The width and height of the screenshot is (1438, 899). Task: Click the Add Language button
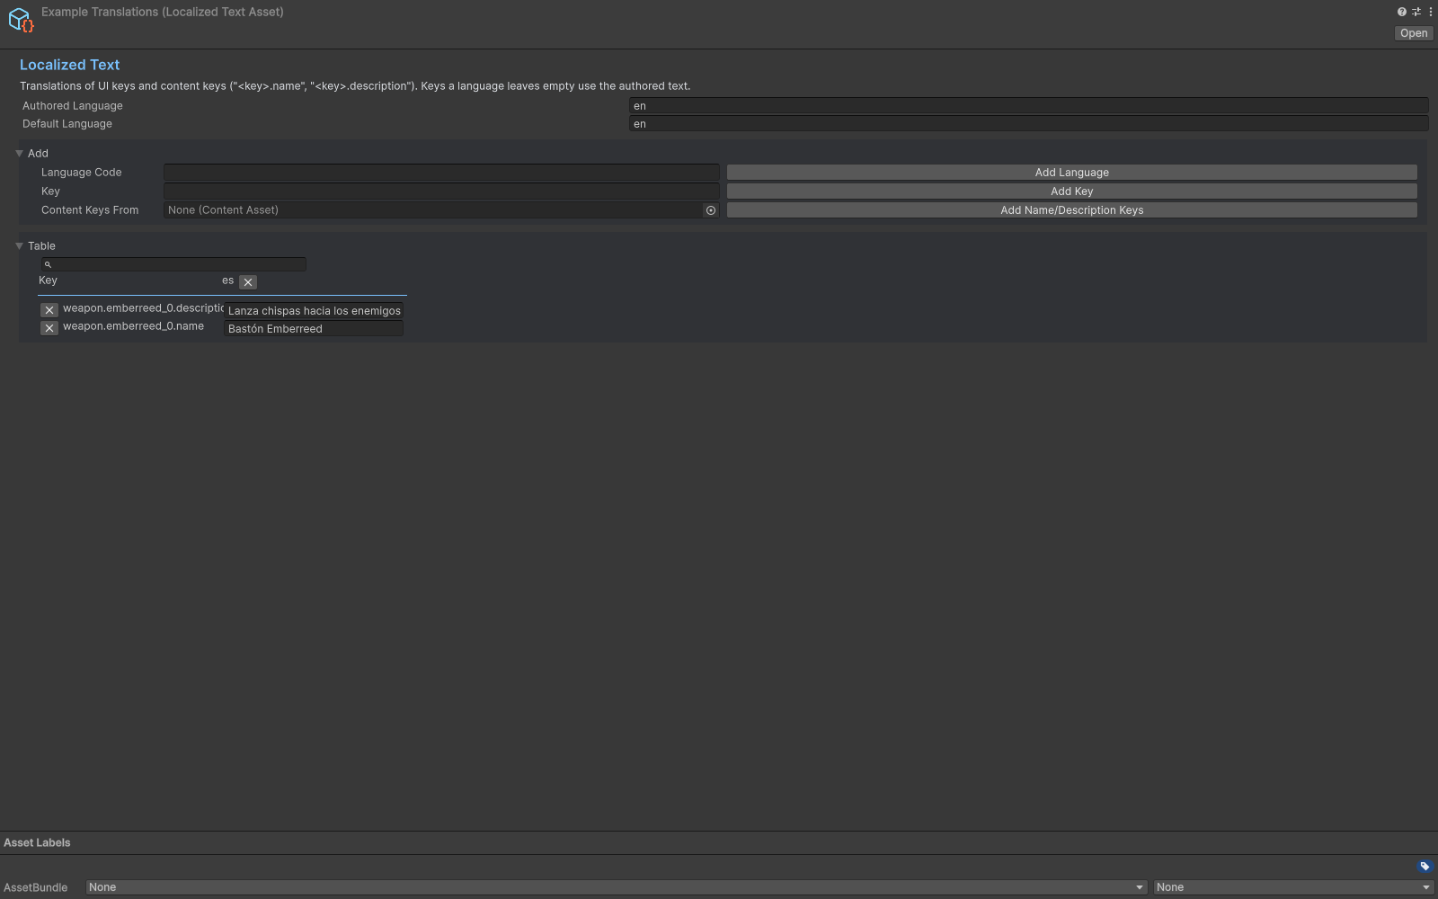coord(1072,173)
